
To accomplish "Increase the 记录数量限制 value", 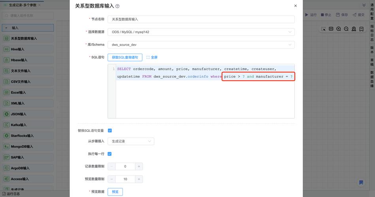I will pos(139,167).
